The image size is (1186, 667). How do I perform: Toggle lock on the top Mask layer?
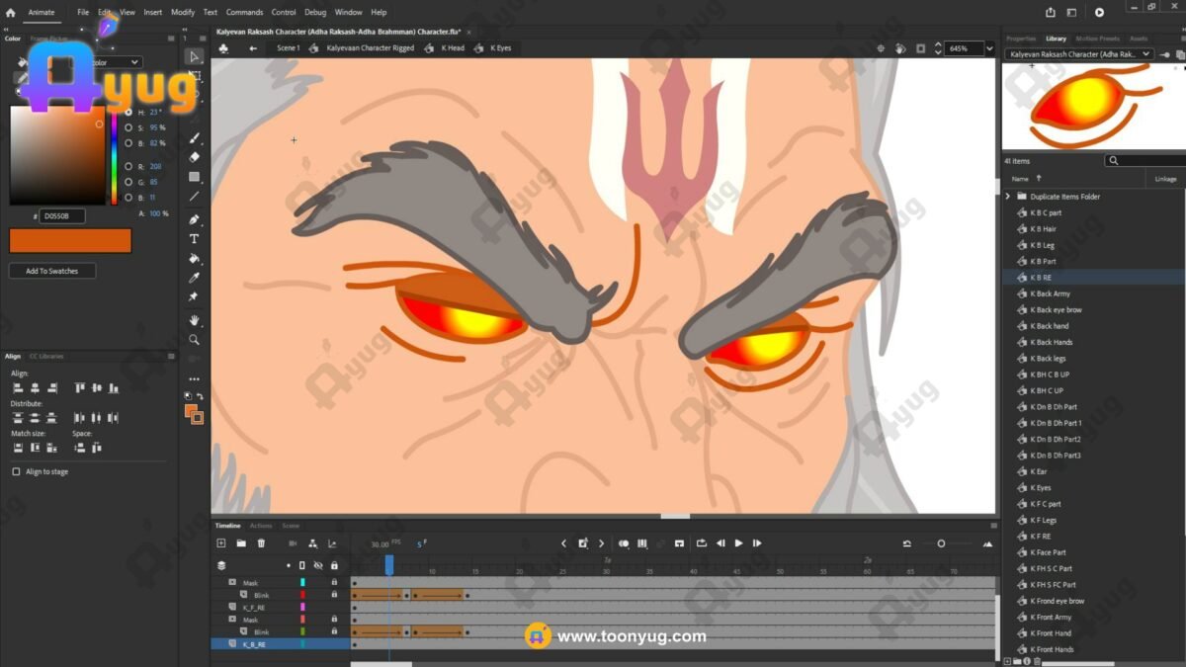334,583
